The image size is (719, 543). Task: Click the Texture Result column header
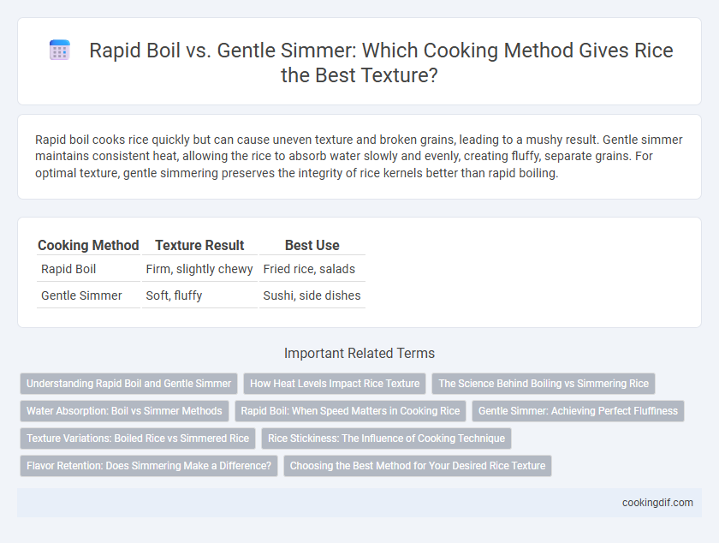click(199, 245)
